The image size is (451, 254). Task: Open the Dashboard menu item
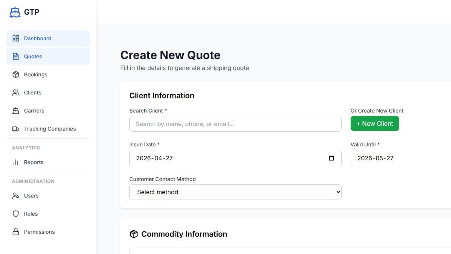pyautogui.click(x=48, y=38)
